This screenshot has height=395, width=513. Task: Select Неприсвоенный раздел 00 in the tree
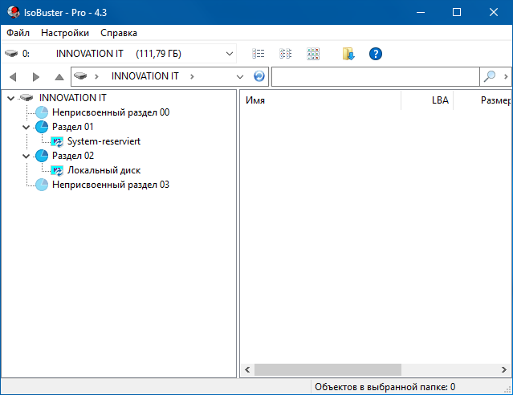111,112
